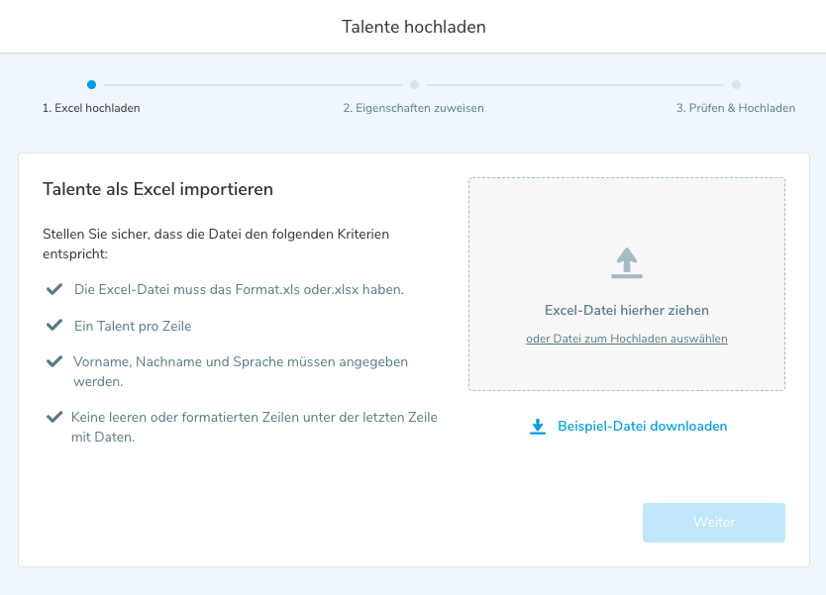Click checkmark beside 'Ein Talent pro Zeile'
This screenshot has height=595, width=826.
pos(53,325)
